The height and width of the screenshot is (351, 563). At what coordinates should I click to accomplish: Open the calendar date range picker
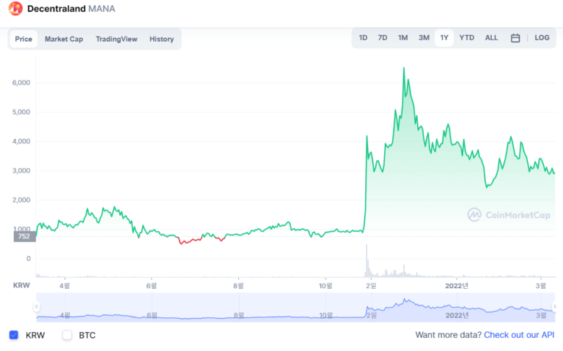click(x=515, y=38)
